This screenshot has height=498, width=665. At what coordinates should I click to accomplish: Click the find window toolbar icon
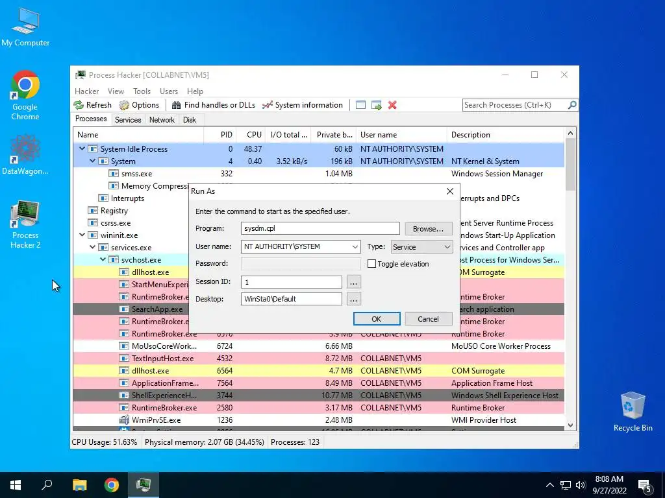coord(360,105)
